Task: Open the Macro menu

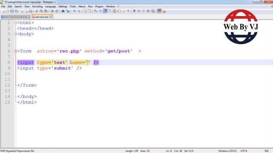Action: (82, 6)
